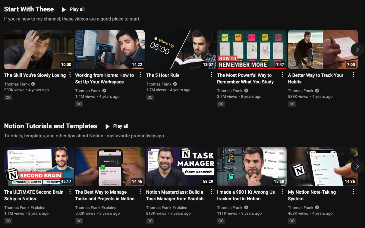This screenshot has width=365, height=228.
Task: Open options menu for Notion Masterclass video
Action: coord(212,192)
